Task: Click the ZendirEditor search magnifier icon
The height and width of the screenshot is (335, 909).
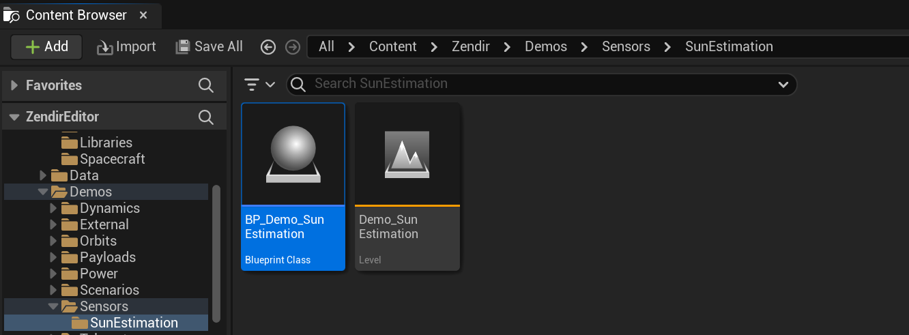Action: [205, 117]
